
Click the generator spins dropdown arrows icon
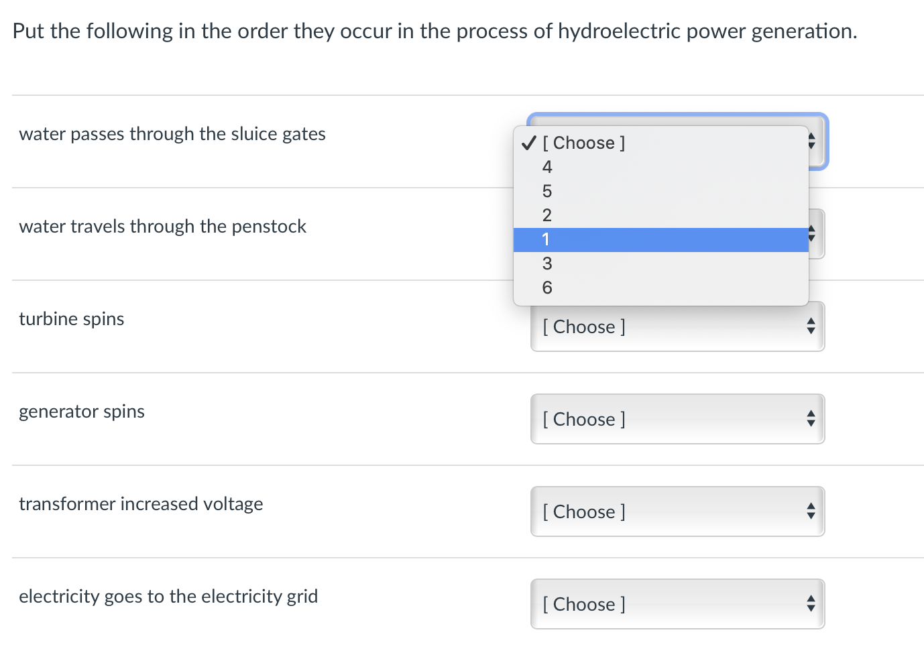(x=811, y=419)
